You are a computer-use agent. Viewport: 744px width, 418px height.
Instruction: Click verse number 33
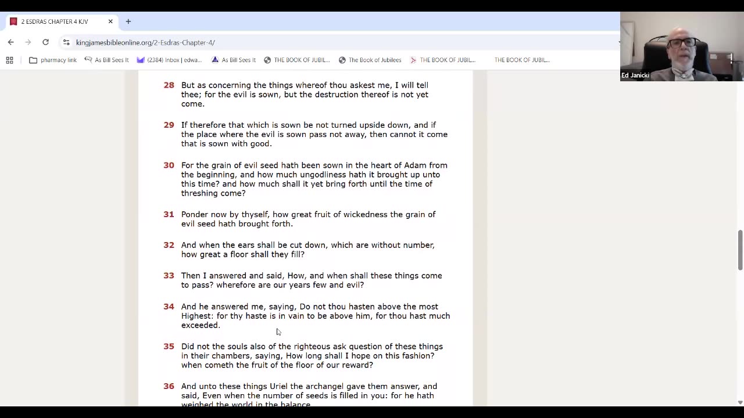(169, 276)
